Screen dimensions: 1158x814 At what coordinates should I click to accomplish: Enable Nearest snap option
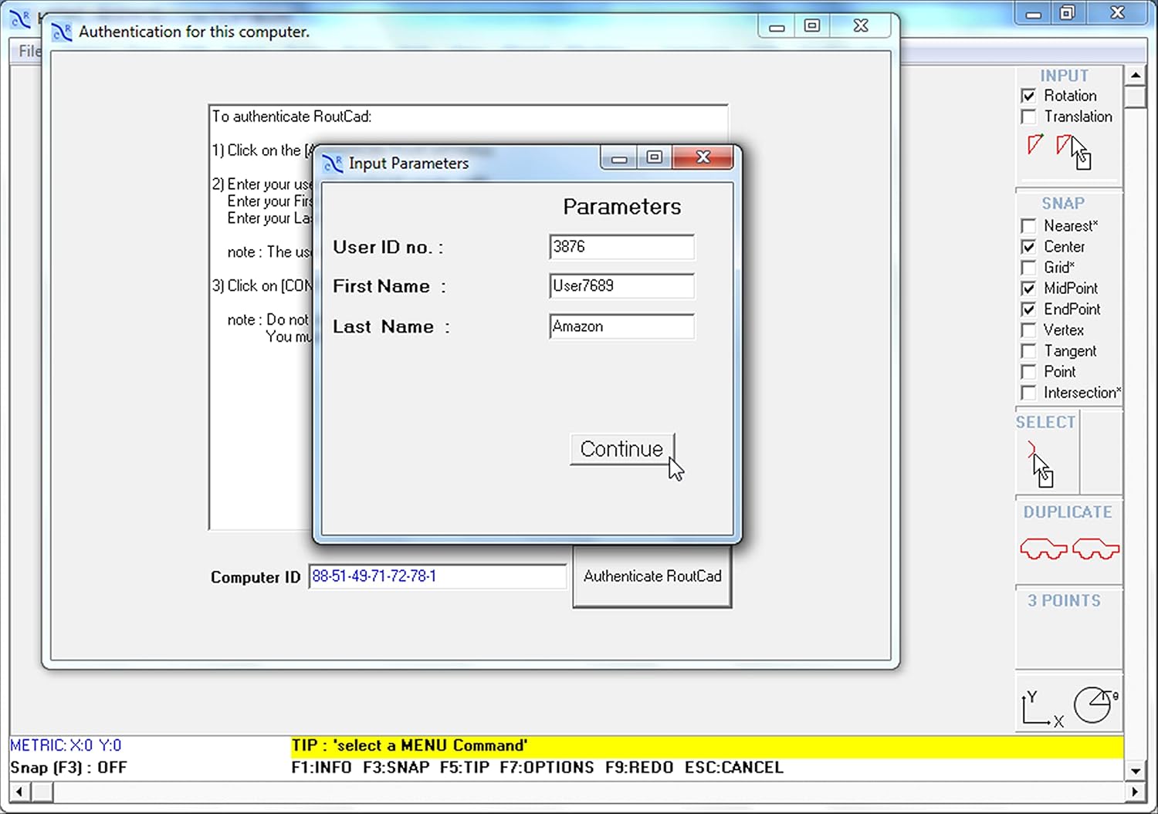[1028, 226]
